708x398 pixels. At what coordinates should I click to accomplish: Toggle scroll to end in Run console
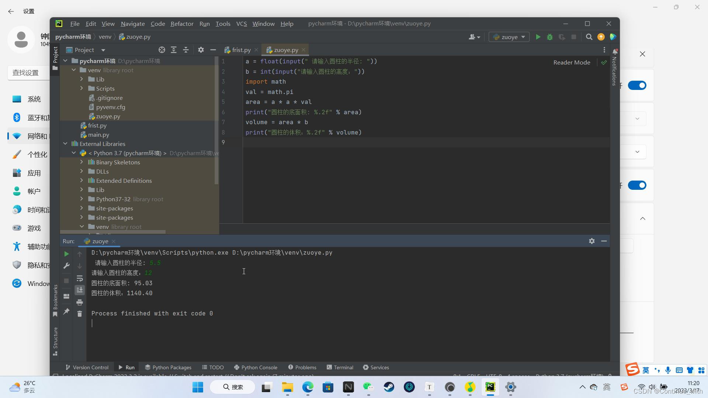(x=79, y=290)
